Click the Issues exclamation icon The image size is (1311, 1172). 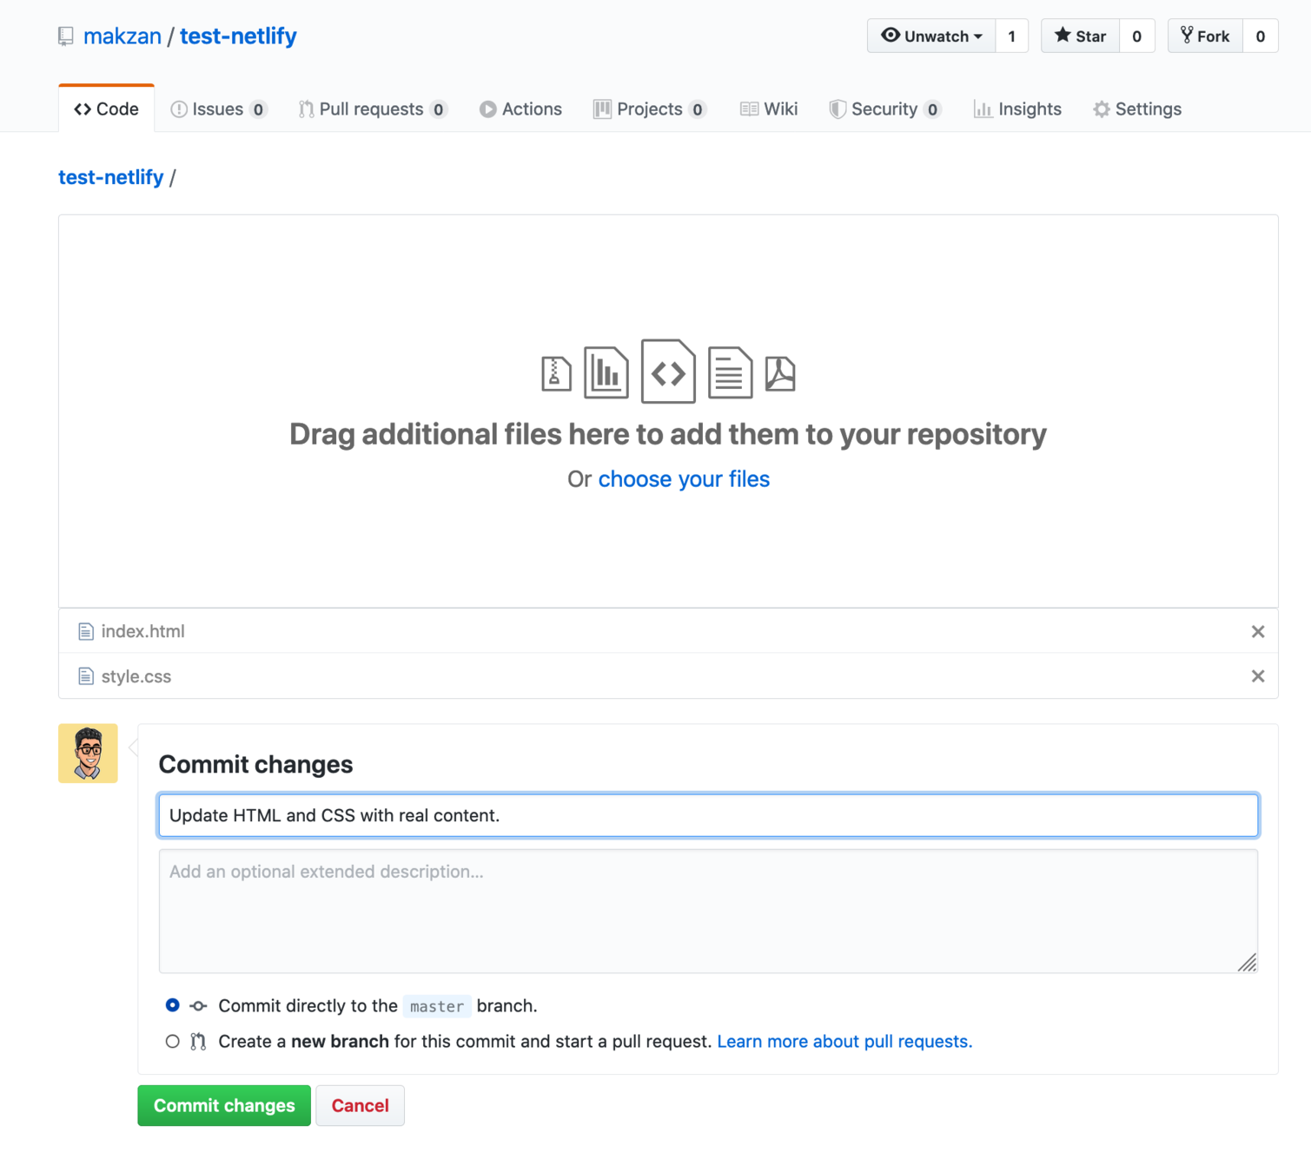(x=179, y=109)
